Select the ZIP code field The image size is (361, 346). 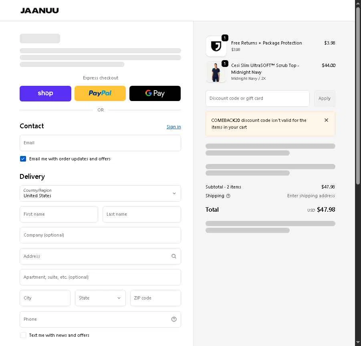point(155,298)
